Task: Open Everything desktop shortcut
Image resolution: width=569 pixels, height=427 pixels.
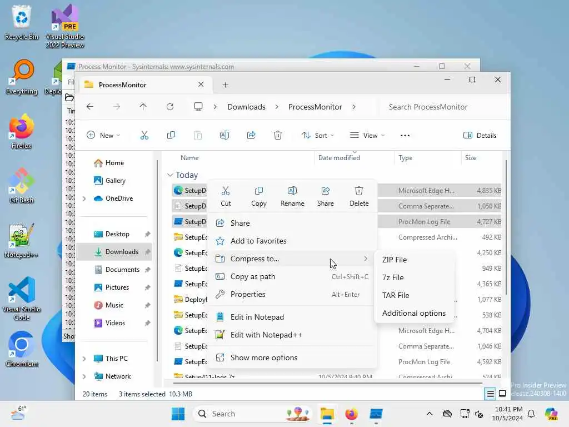Action: coord(22,77)
